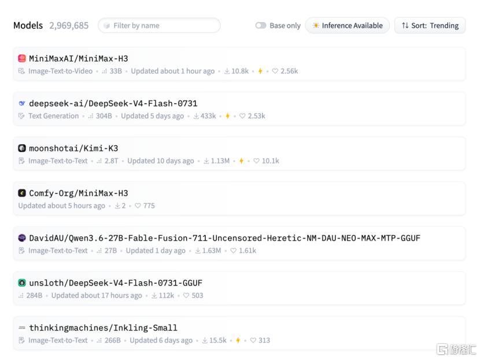Image resolution: width=480 pixels, height=359 pixels.
Task: Enable the Inference Available filter
Action: point(348,25)
